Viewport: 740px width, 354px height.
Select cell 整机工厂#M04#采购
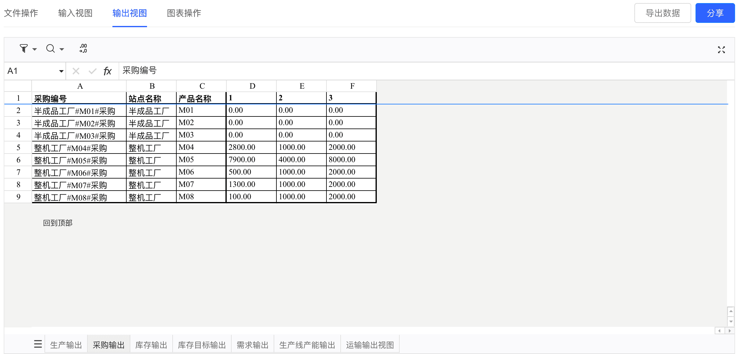tap(79, 148)
